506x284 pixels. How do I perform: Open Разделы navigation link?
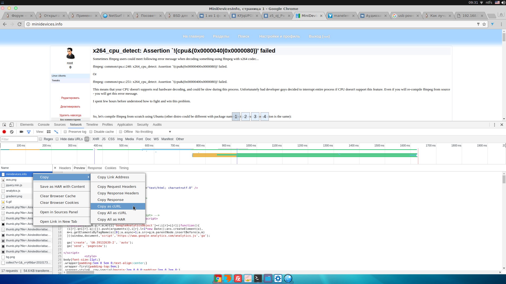[x=221, y=36]
